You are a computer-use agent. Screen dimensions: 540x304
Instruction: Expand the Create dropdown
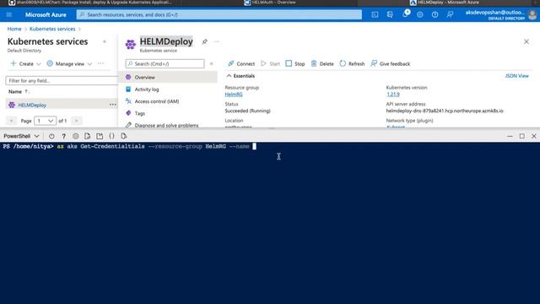click(x=26, y=64)
